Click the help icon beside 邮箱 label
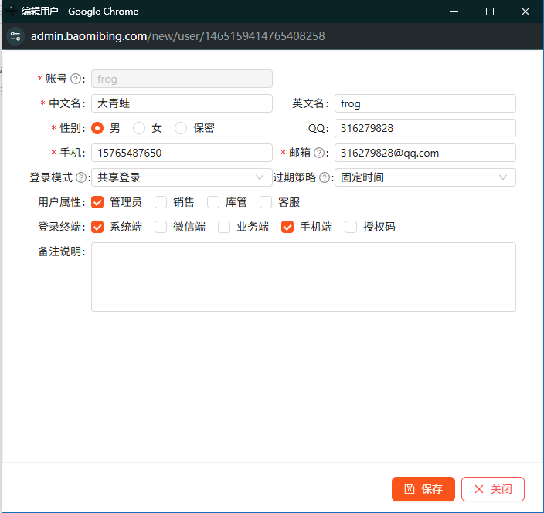This screenshot has width=544, height=513. coord(319,153)
